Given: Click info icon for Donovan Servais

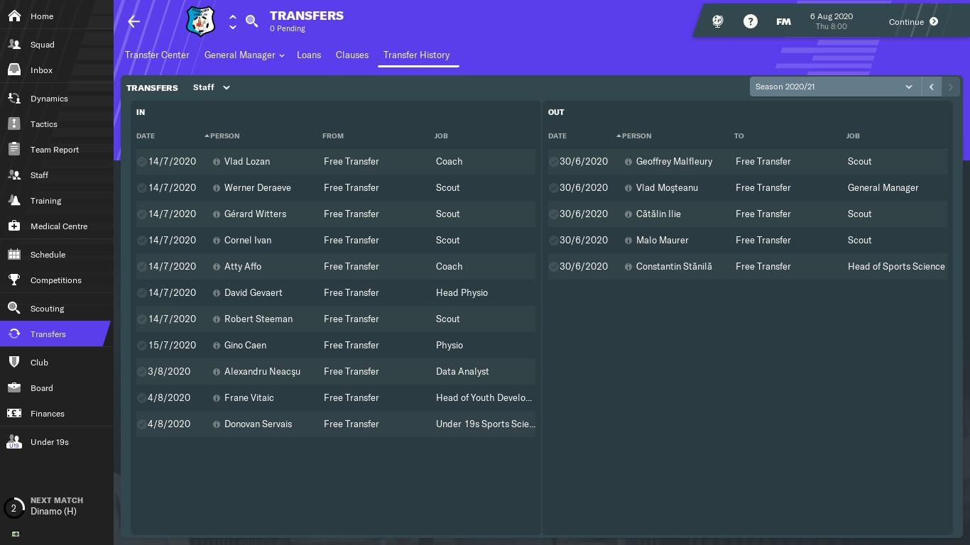Looking at the screenshot, I should 217,424.
